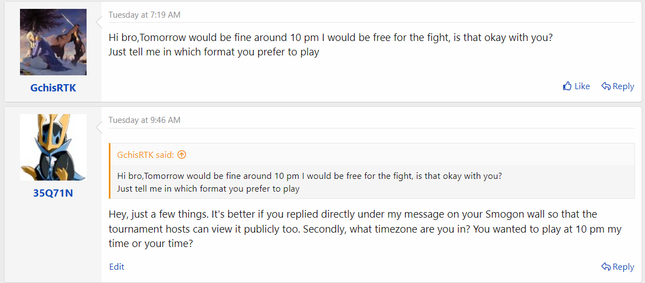645x283 pixels.
Task: Edit the 35Q71N message
Action: [117, 266]
